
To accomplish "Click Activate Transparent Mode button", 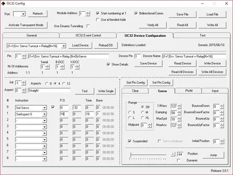I will pos(26,25).
